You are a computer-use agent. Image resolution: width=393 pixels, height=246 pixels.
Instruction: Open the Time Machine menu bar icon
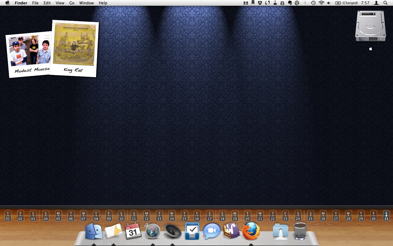click(313, 3)
